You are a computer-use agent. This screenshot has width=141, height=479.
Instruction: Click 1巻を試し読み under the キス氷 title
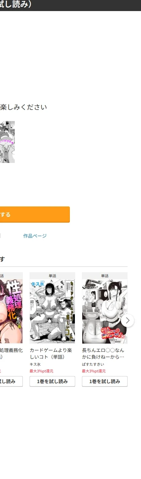pos(52,381)
